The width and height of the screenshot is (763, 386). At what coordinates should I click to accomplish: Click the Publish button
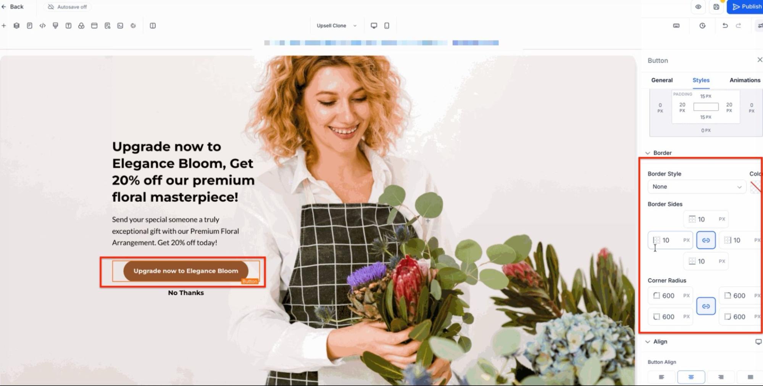point(745,7)
